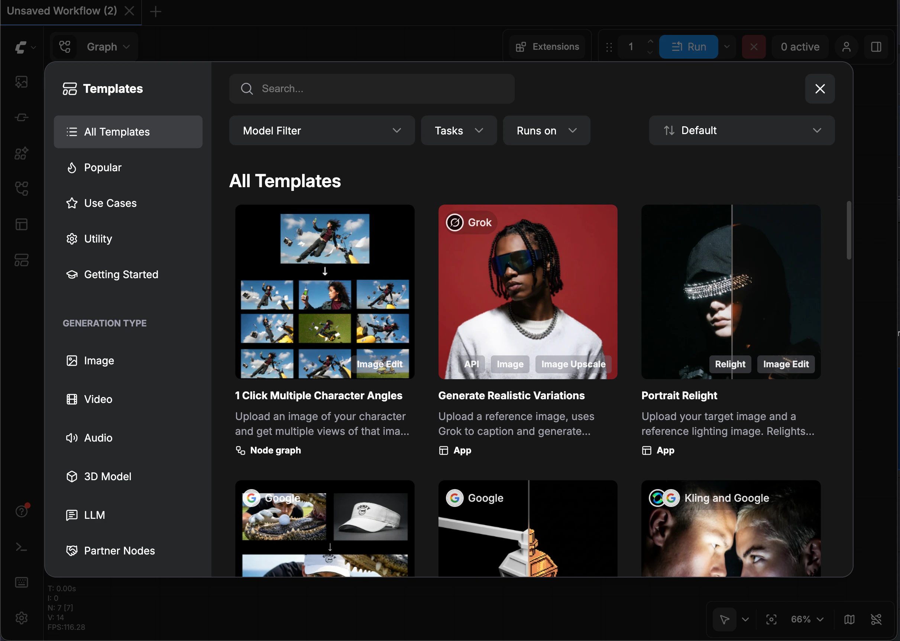Screen dimensions: 900x641
Task: Click the help question mark icon
Action: point(21,511)
